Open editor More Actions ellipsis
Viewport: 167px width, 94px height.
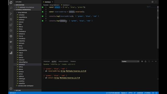pos(156,2)
